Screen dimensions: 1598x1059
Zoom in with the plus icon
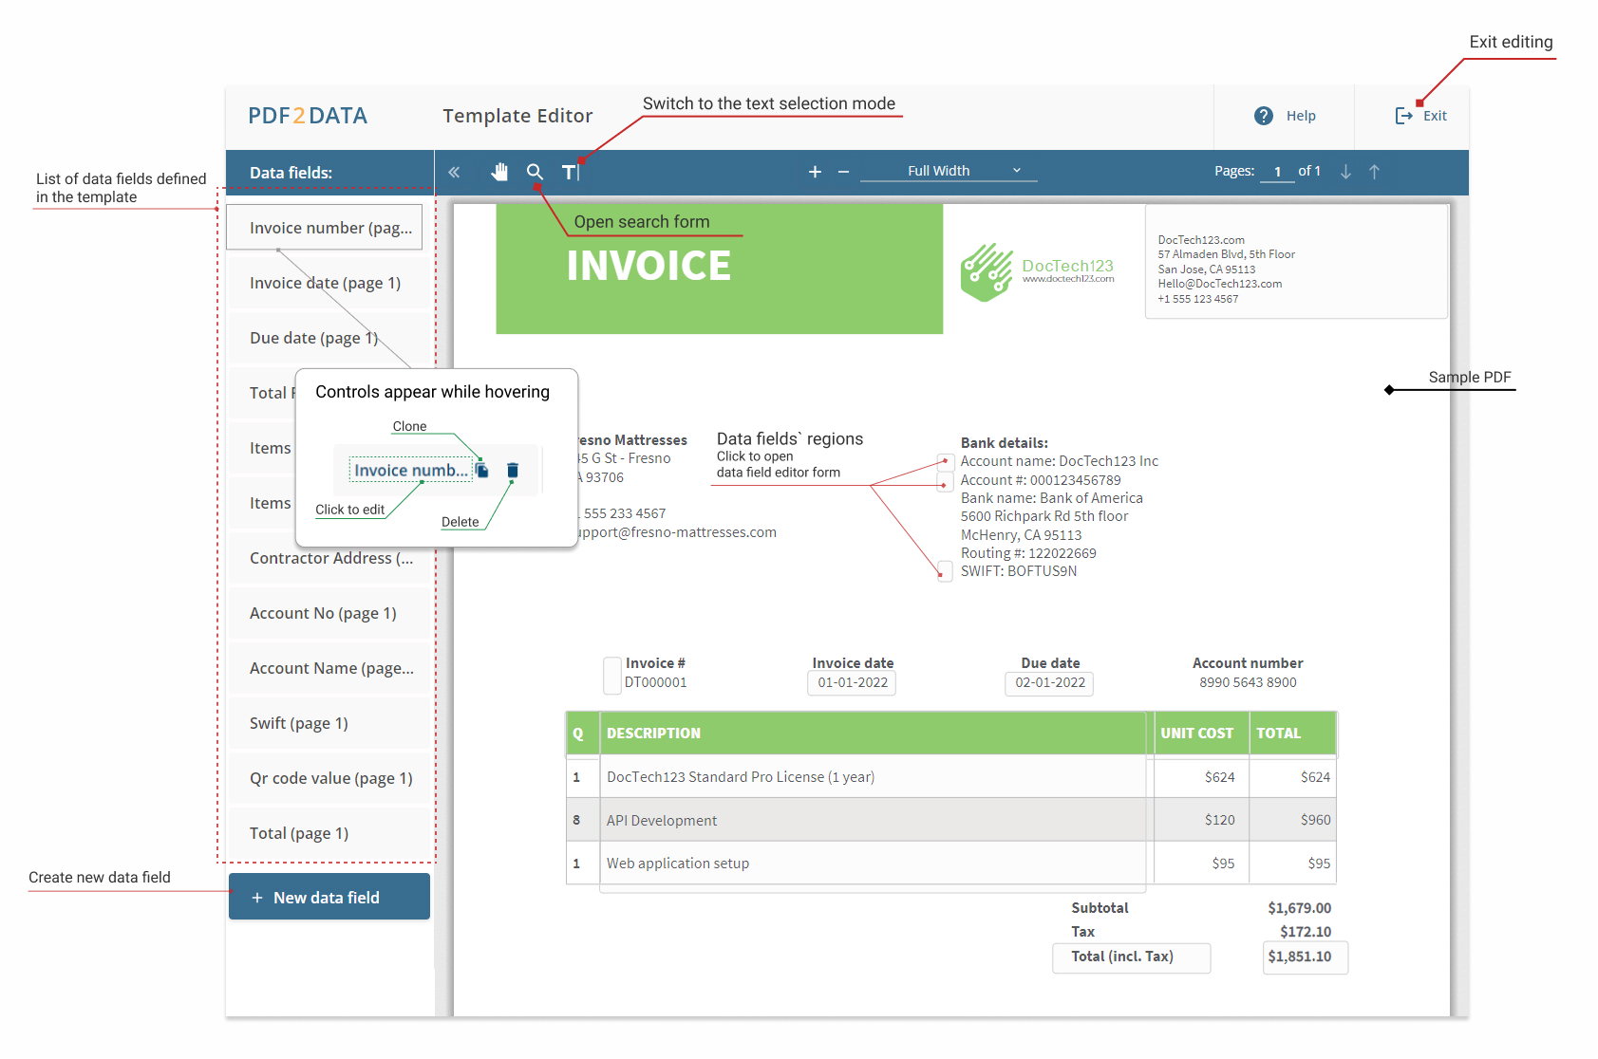pyautogui.click(x=815, y=172)
